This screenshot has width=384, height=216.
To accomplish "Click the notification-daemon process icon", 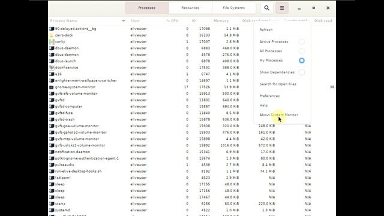I will [x=52, y=152].
